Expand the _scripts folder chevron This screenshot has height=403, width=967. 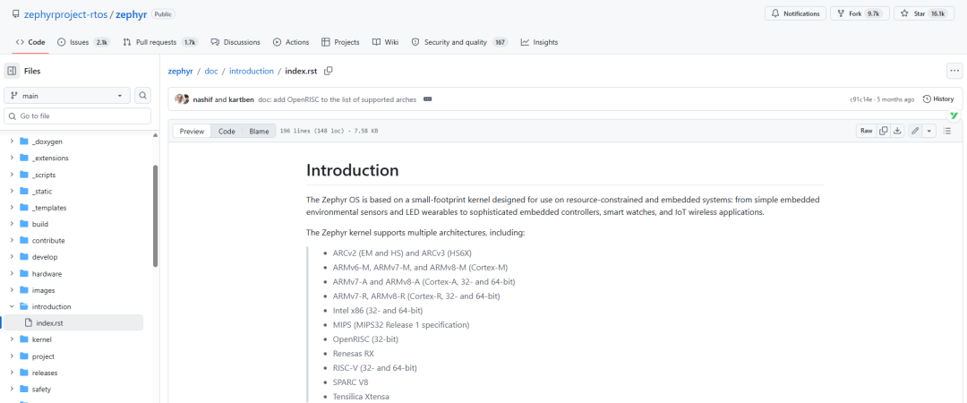12,175
